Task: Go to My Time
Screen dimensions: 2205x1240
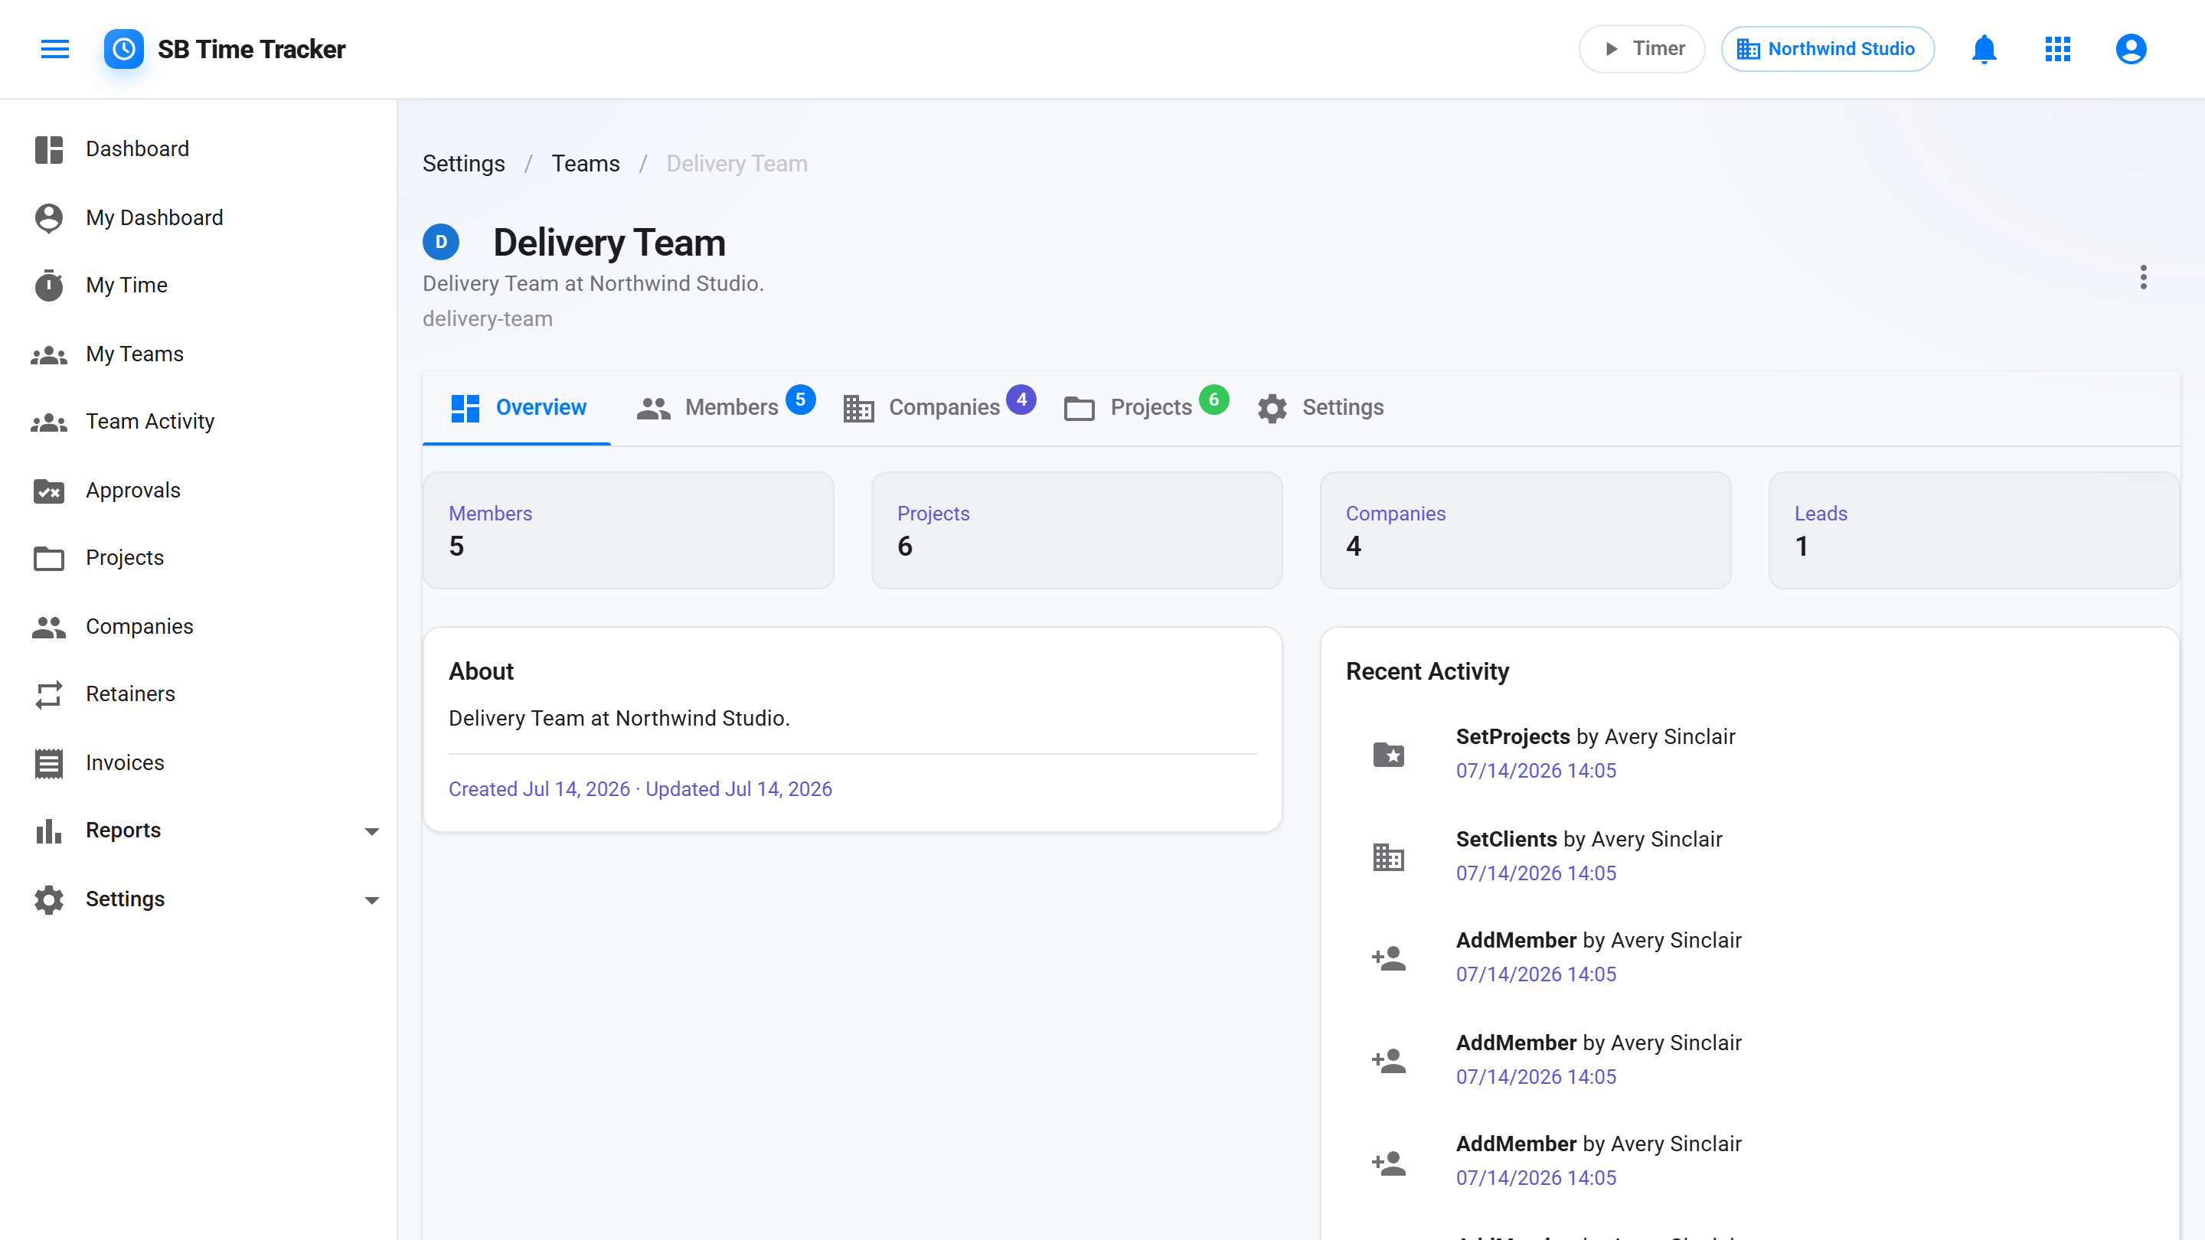Action: 198,285
